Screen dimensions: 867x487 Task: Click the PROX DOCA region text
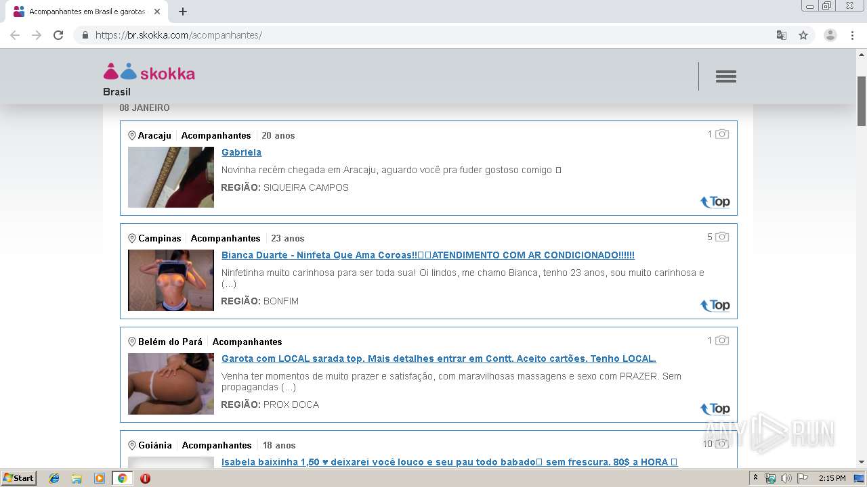[x=291, y=404]
